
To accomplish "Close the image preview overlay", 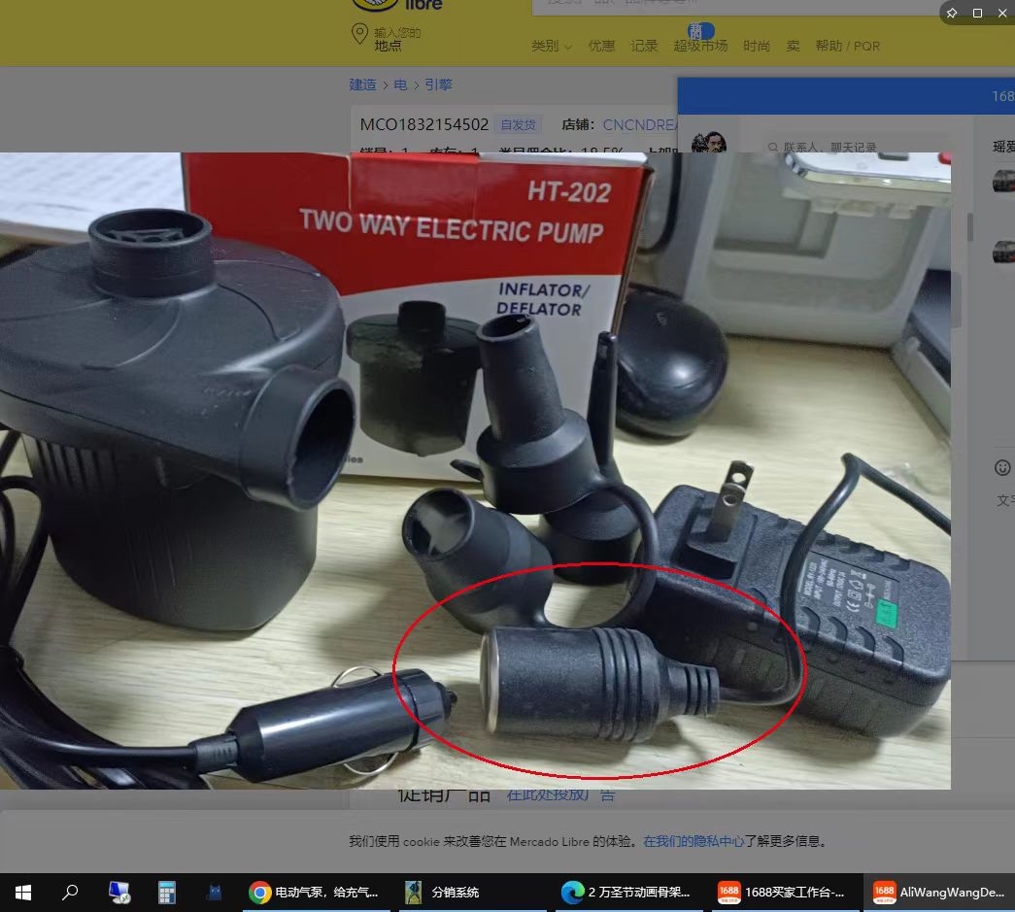I will [1002, 13].
